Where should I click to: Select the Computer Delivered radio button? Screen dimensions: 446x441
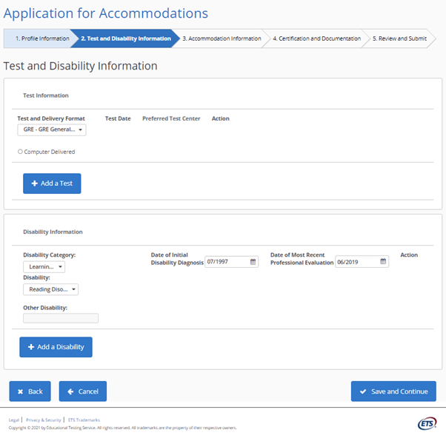tap(20, 152)
